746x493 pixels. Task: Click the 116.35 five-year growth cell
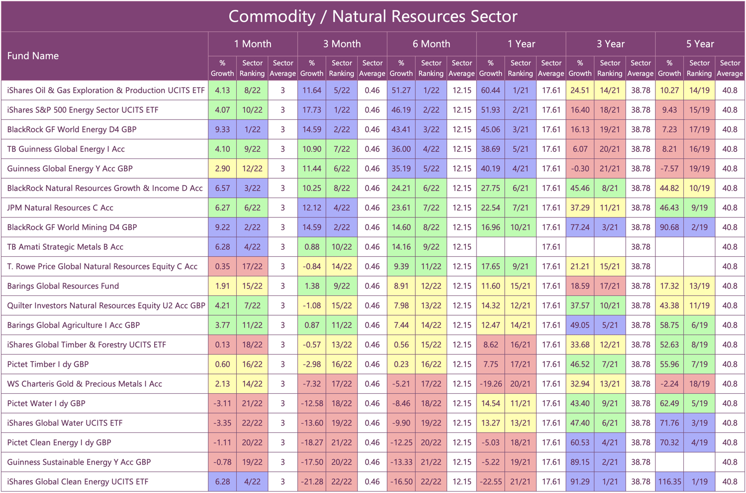(x=669, y=482)
